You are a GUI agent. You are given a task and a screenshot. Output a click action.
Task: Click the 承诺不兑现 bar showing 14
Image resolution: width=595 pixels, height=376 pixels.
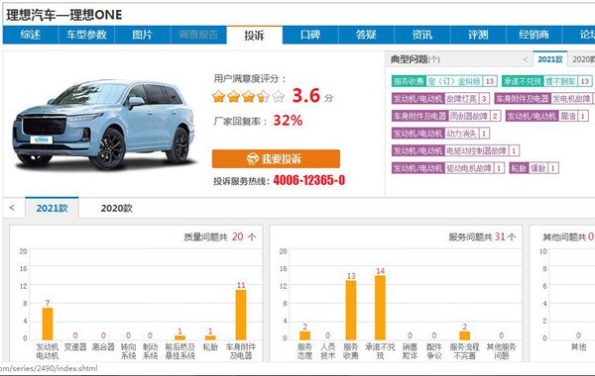click(380, 307)
